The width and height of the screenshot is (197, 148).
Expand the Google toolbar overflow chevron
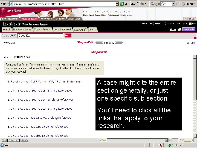(x=178, y=3)
